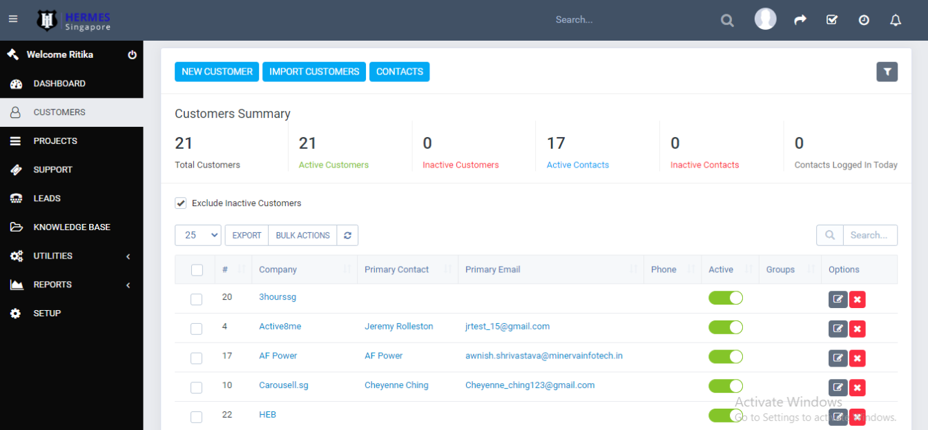
Task: Select the checkbox for Carousell.sg row
Action: [197, 387]
